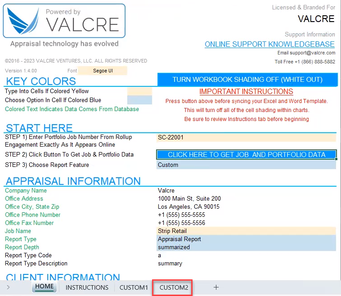Add a new sheet with plus icon

(x=216, y=287)
